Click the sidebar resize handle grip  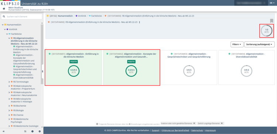[x=42, y=71]
